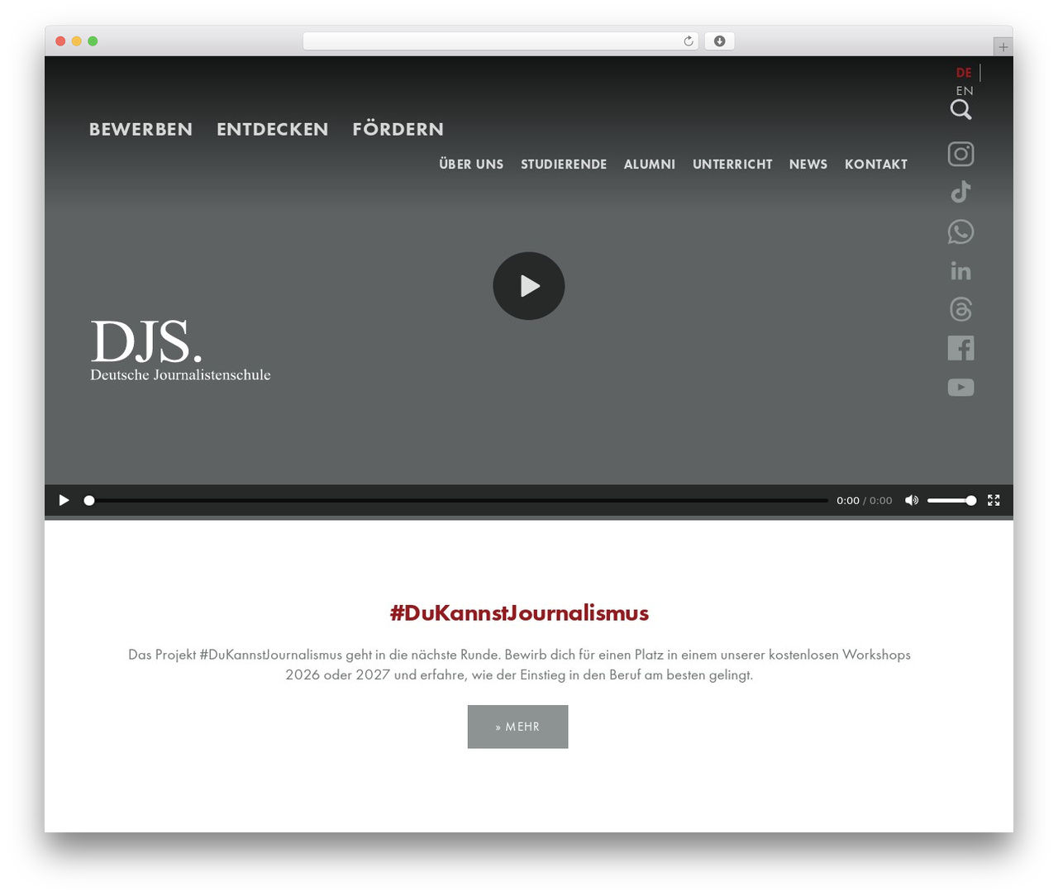Mute the video with the speaker icon
The width and height of the screenshot is (1058, 896).
912,500
